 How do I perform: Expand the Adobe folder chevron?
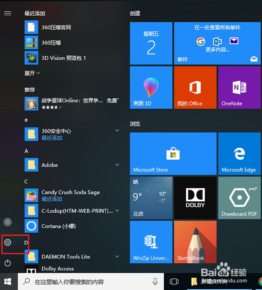[x=117, y=165]
